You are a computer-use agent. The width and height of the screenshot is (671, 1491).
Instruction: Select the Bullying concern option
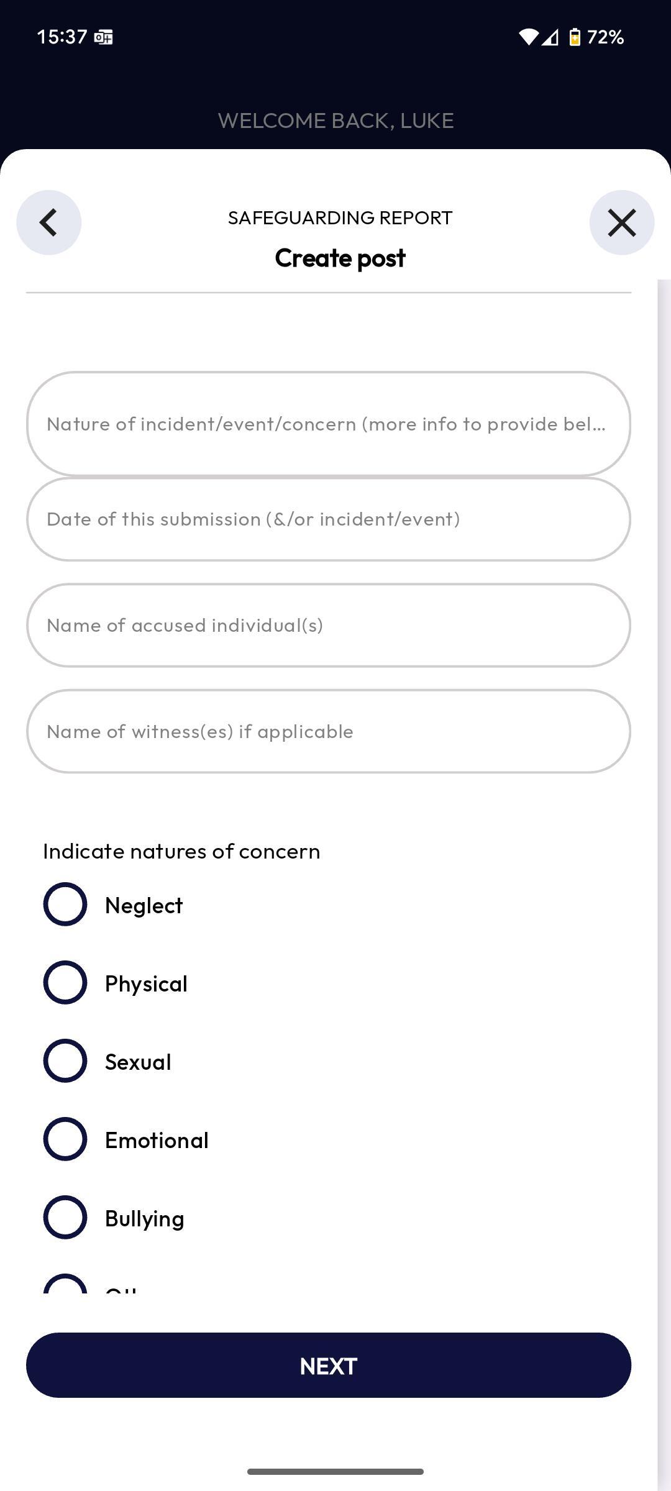point(65,1217)
